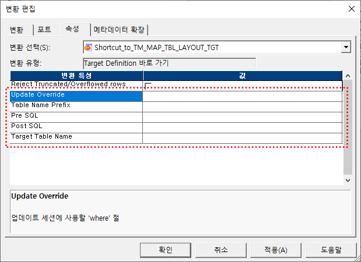Screen dimensions: 361x262
Task: Click the Table Name Prefix value cell
Action: 243,107
